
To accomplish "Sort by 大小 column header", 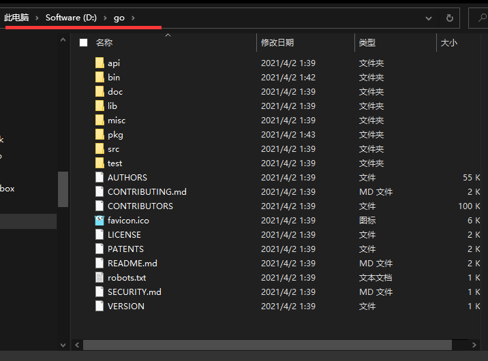I will [x=448, y=43].
